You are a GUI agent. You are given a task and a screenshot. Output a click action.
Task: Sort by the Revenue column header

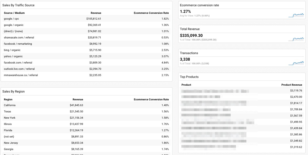click(x=96, y=13)
